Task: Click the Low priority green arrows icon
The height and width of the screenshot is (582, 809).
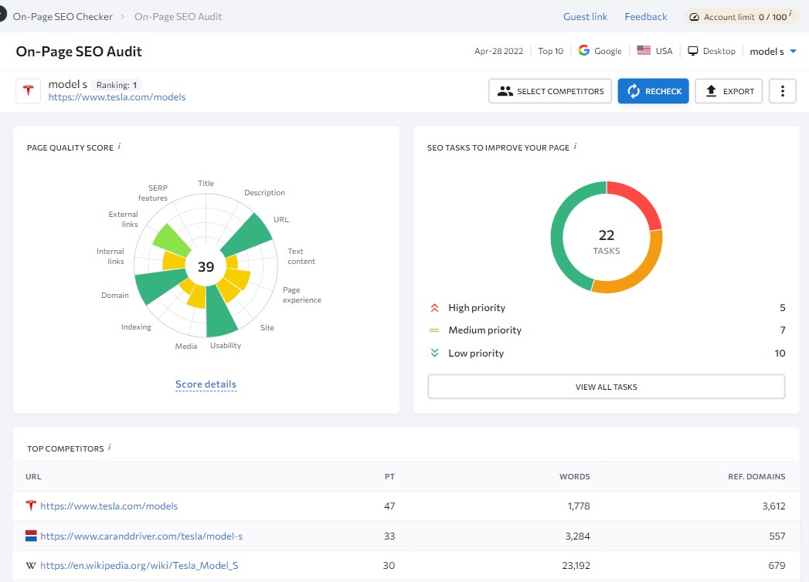Action: click(x=434, y=353)
